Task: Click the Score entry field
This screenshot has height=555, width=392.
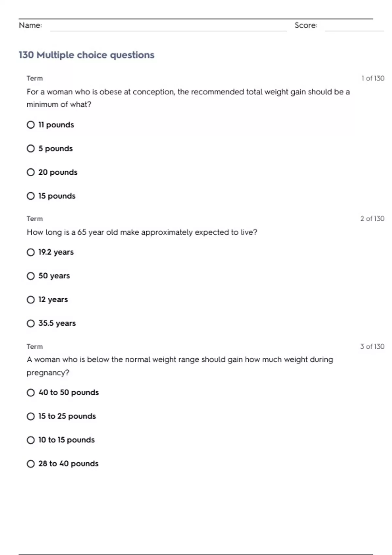Action: [x=354, y=26]
